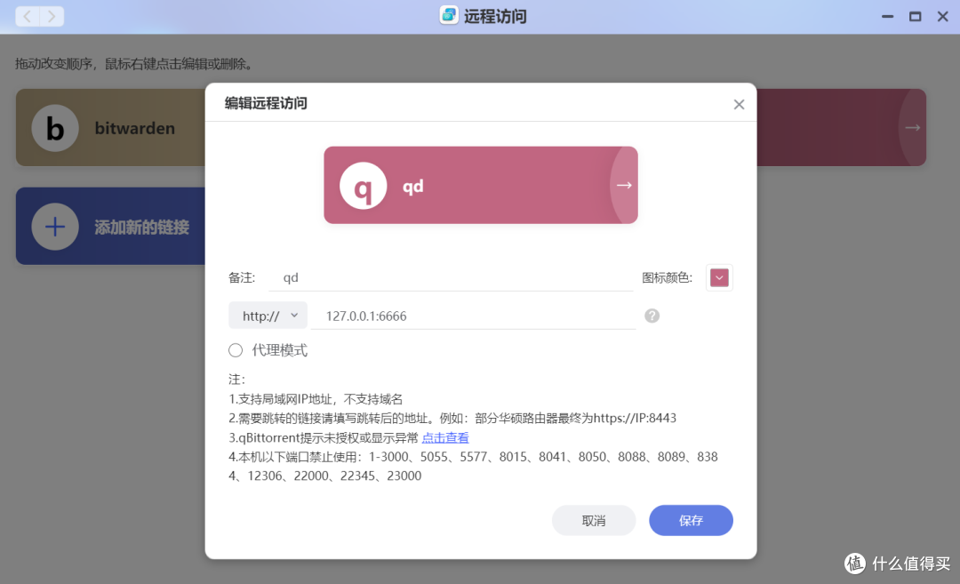Click the round q icon on preview card
Screen dimensions: 960x584
click(363, 186)
